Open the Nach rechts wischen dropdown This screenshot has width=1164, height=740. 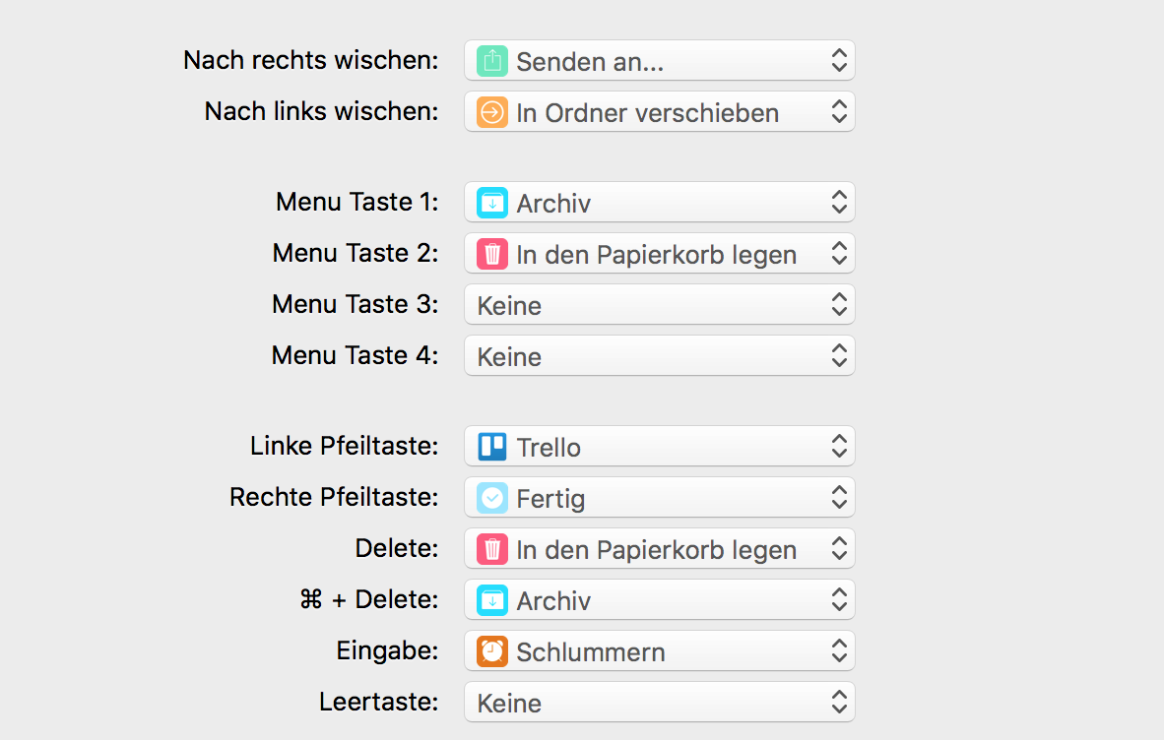tap(659, 61)
